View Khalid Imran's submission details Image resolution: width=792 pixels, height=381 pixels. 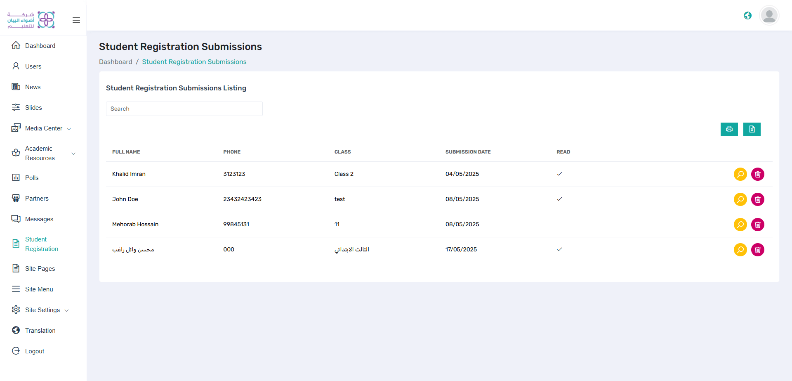pos(740,174)
